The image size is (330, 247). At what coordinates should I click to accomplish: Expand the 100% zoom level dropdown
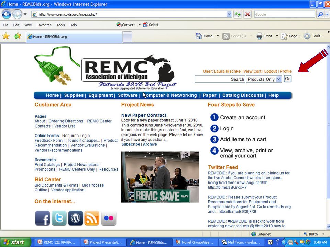[323, 234]
